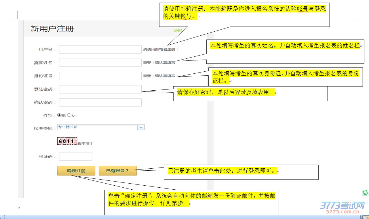Open the 报考类别 dropdown arrow
The image size is (369, 219).
click(141, 127)
